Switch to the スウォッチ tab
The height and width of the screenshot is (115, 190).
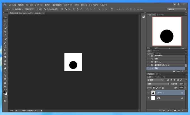pyautogui.click(x=156, y=51)
